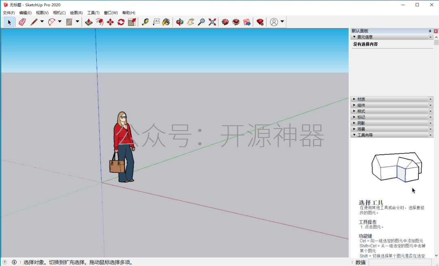Open the 相机(C) menu
Screen dimensions: 439x266
click(x=59, y=13)
